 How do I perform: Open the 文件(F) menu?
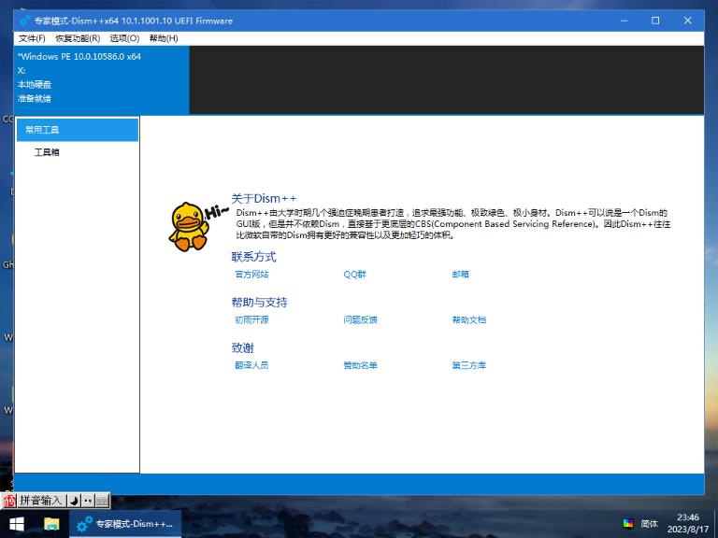32,38
